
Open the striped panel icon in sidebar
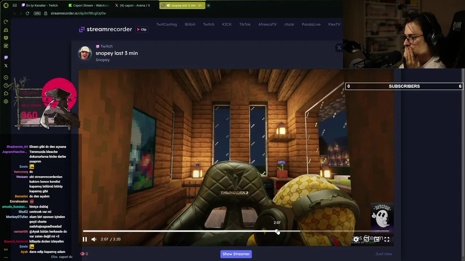coord(6,38)
